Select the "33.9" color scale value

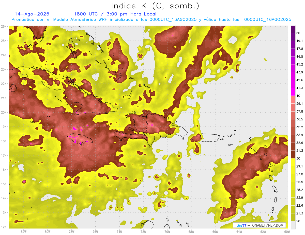click(x=300, y=135)
